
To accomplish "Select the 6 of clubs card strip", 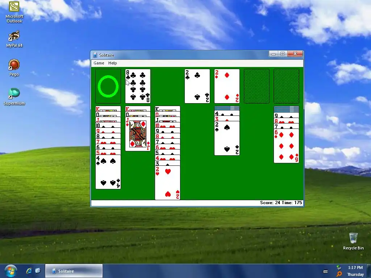I will 108,147.
